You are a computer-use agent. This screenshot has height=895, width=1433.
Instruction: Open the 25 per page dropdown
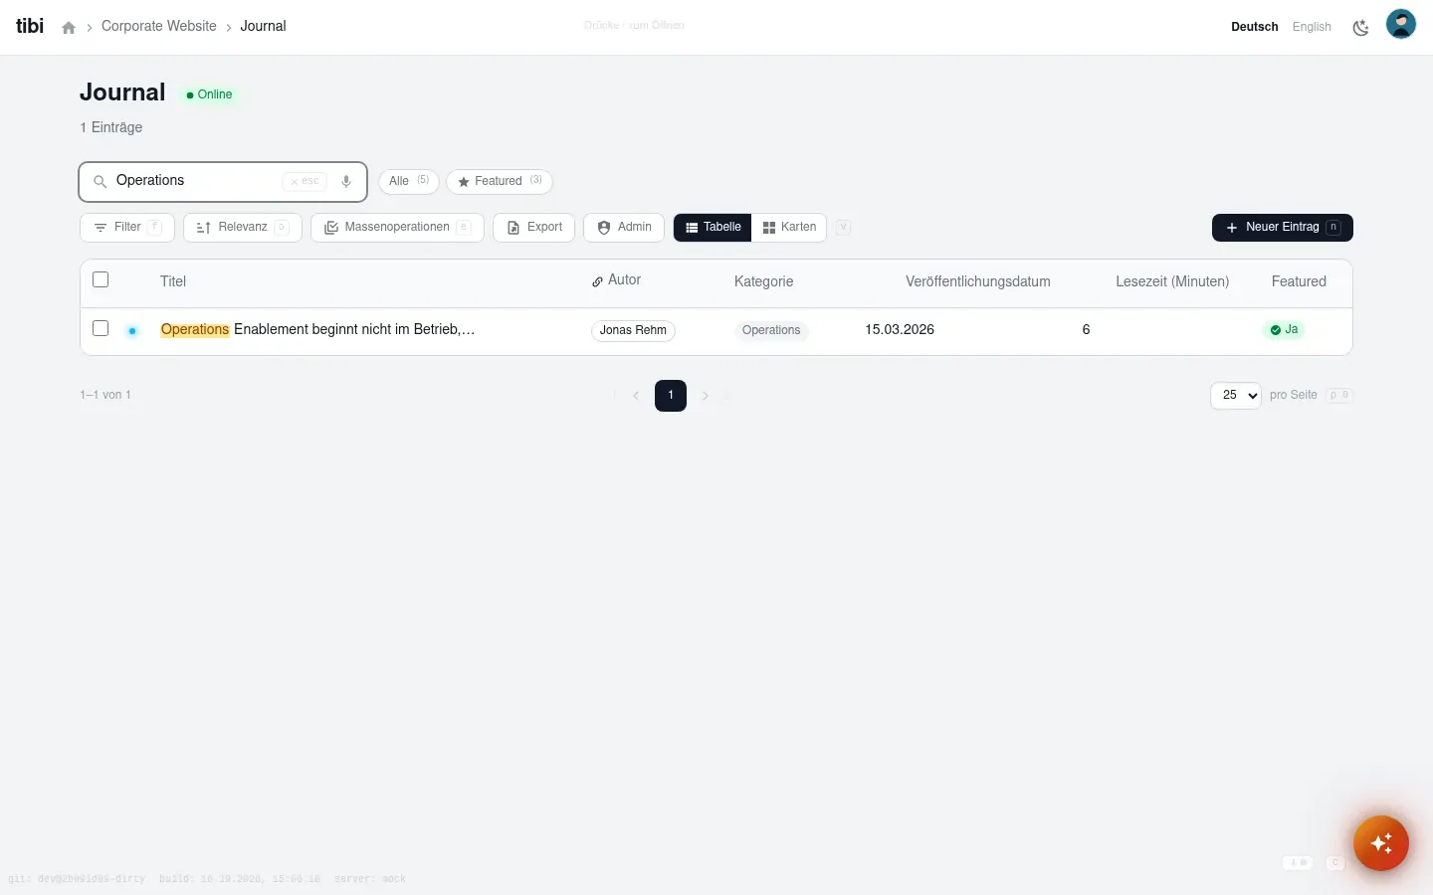(x=1236, y=396)
